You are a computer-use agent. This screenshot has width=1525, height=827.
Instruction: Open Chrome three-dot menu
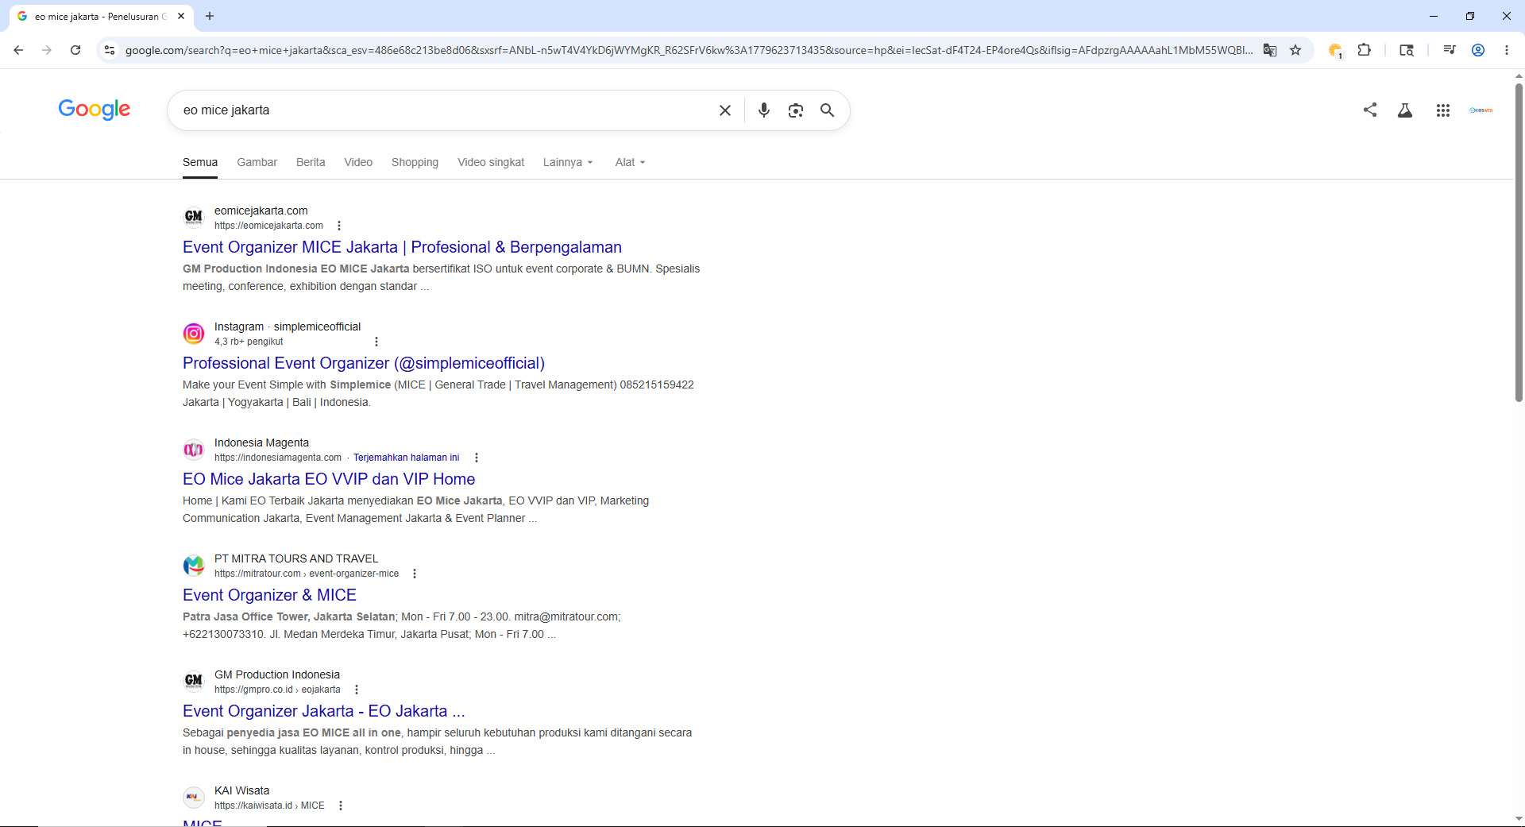click(x=1507, y=50)
